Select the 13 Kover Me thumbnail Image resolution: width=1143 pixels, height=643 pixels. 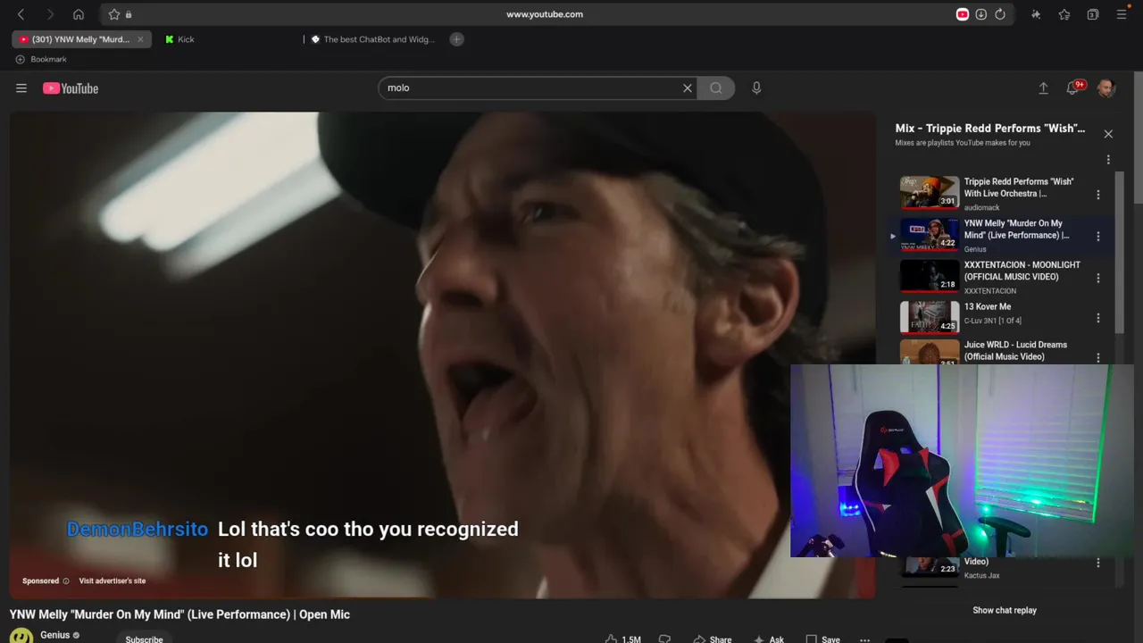tap(930, 317)
